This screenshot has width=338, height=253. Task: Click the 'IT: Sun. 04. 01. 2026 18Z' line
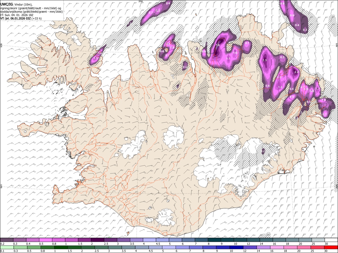(x=17, y=15)
